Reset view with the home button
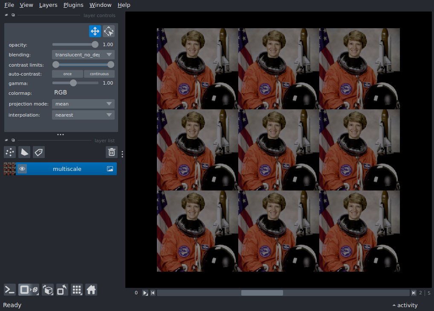Image resolution: width=434 pixels, height=311 pixels. pyautogui.click(x=91, y=290)
